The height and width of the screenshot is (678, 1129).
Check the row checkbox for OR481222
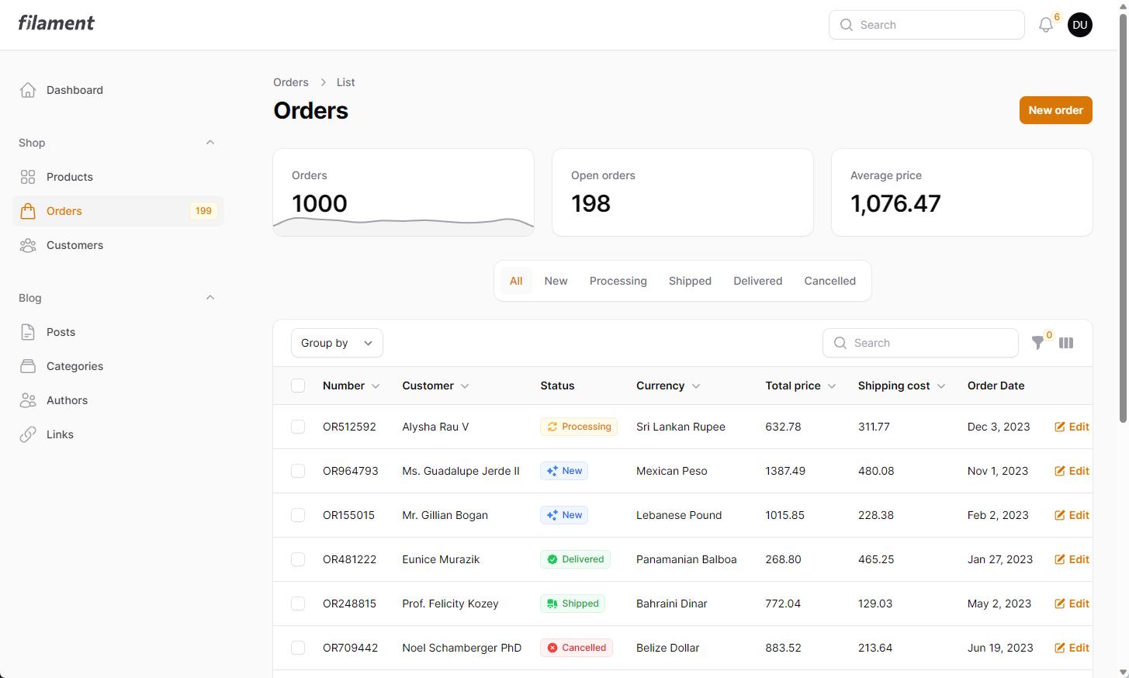coord(298,559)
